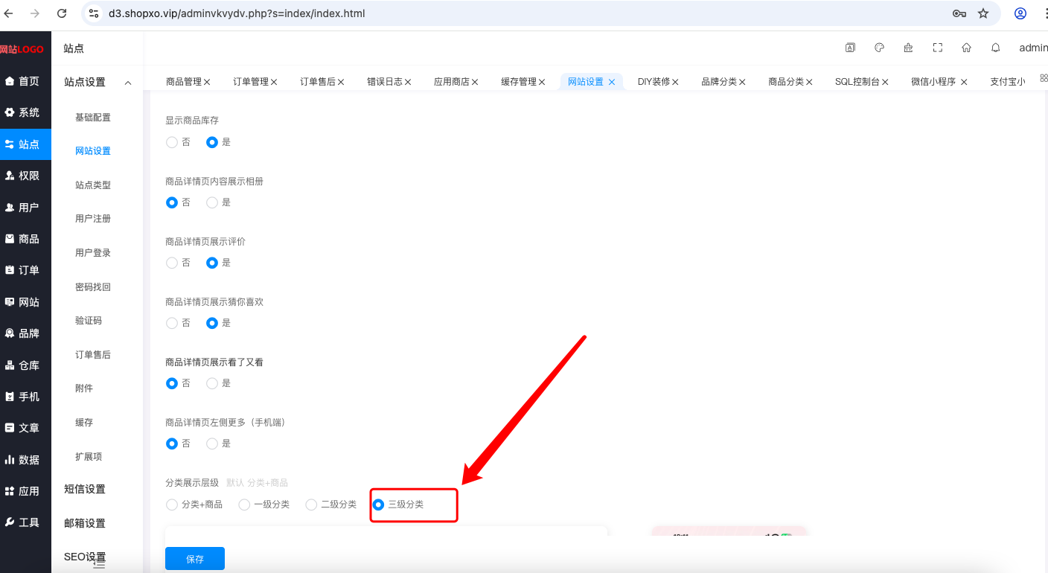Click the 保存 button
Image resolution: width=1048 pixels, height=573 pixels.
pos(195,559)
